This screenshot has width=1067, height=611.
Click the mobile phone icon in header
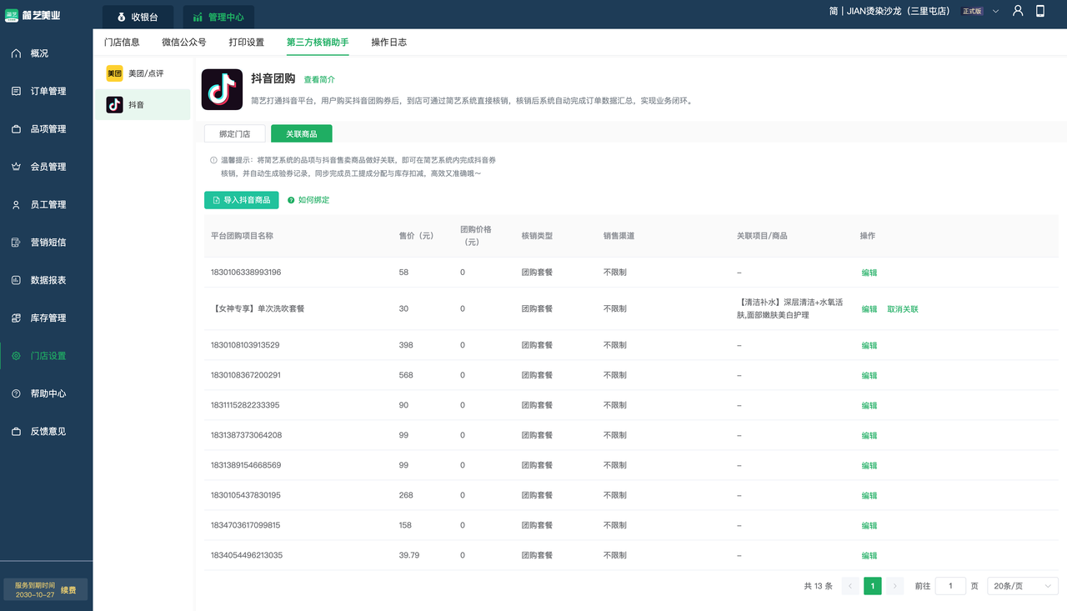coord(1040,11)
